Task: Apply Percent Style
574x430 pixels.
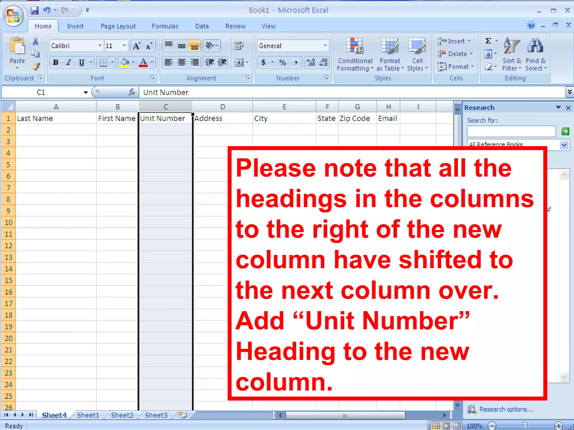Action: [x=283, y=62]
